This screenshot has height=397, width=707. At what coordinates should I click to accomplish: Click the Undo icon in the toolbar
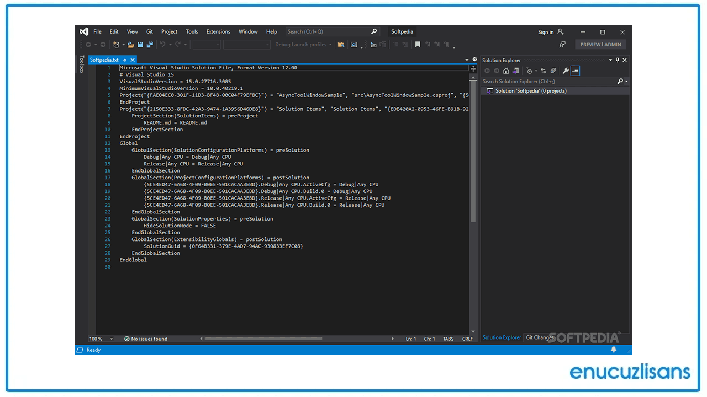pyautogui.click(x=163, y=44)
